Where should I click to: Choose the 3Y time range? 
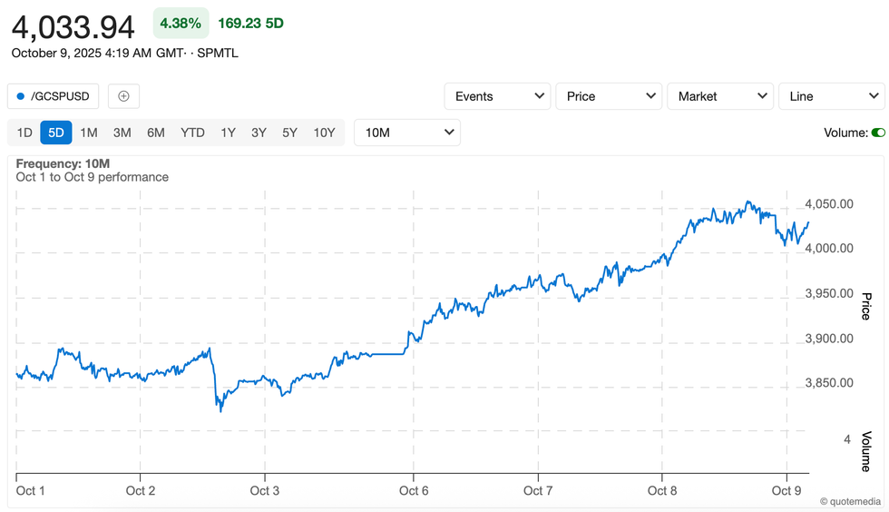[x=259, y=133]
